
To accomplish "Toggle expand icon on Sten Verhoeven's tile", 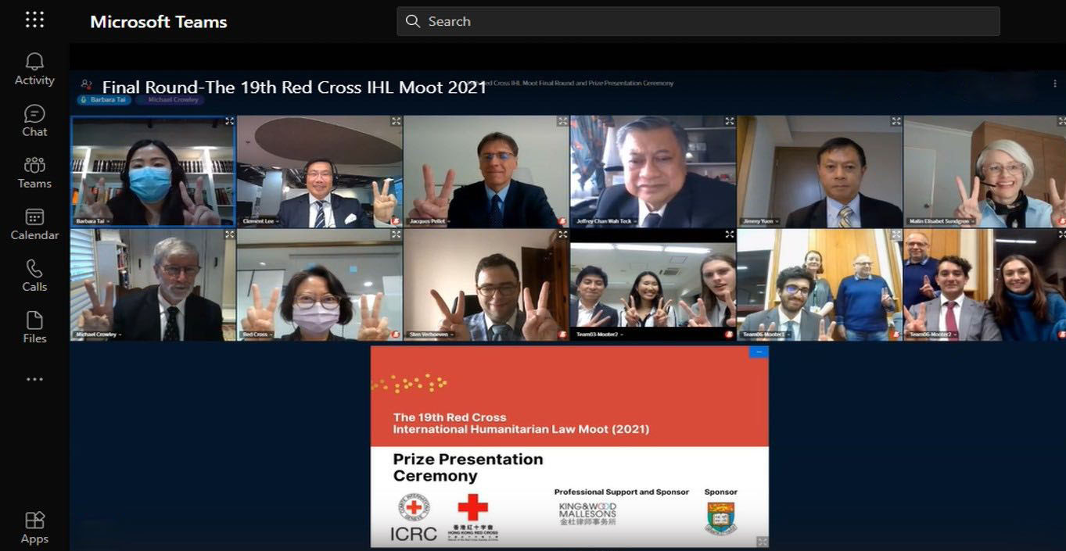I will [x=562, y=234].
